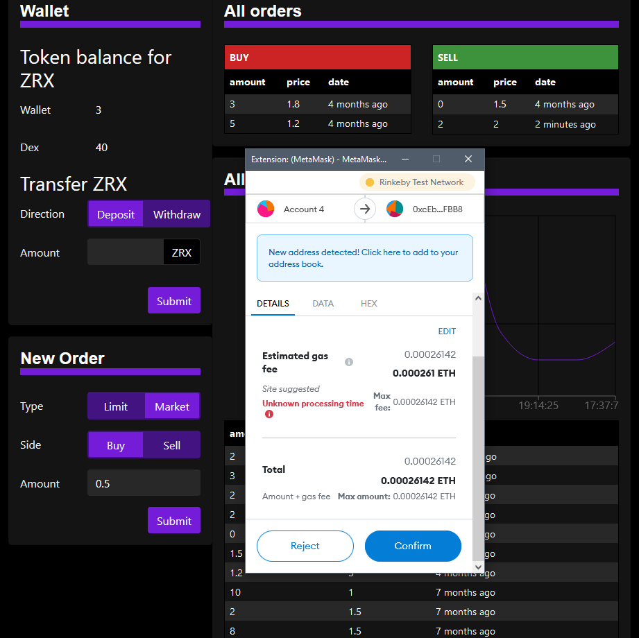The height and width of the screenshot is (638, 639).
Task: Select Deposit as the transfer direction
Action: (116, 214)
